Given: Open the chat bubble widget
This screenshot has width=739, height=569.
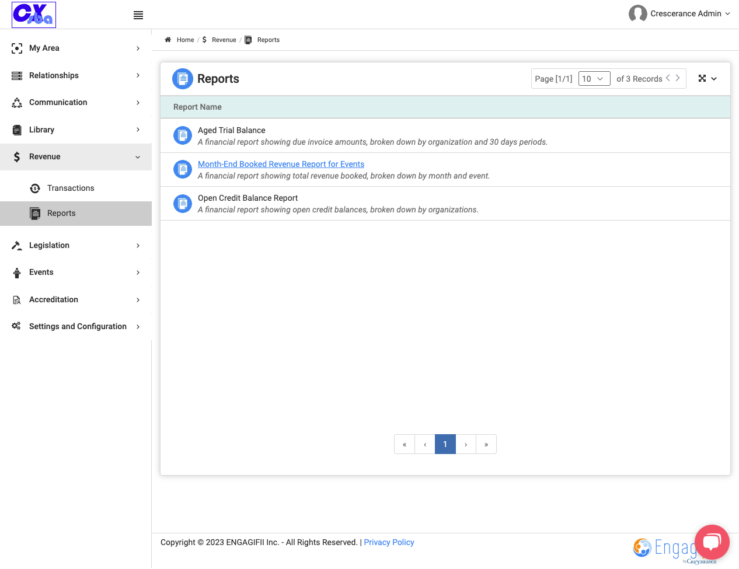Looking at the screenshot, I should tap(712, 542).
